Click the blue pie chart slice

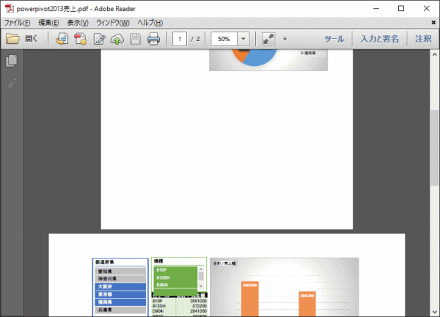click(260, 57)
